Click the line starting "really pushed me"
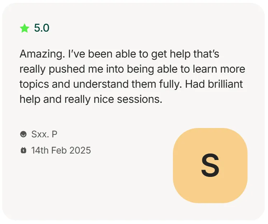 tap(132, 69)
